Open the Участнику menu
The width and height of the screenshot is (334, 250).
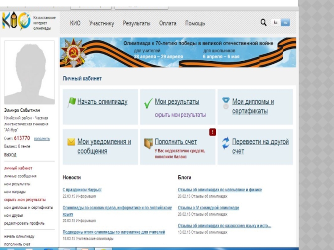coord(101,23)
